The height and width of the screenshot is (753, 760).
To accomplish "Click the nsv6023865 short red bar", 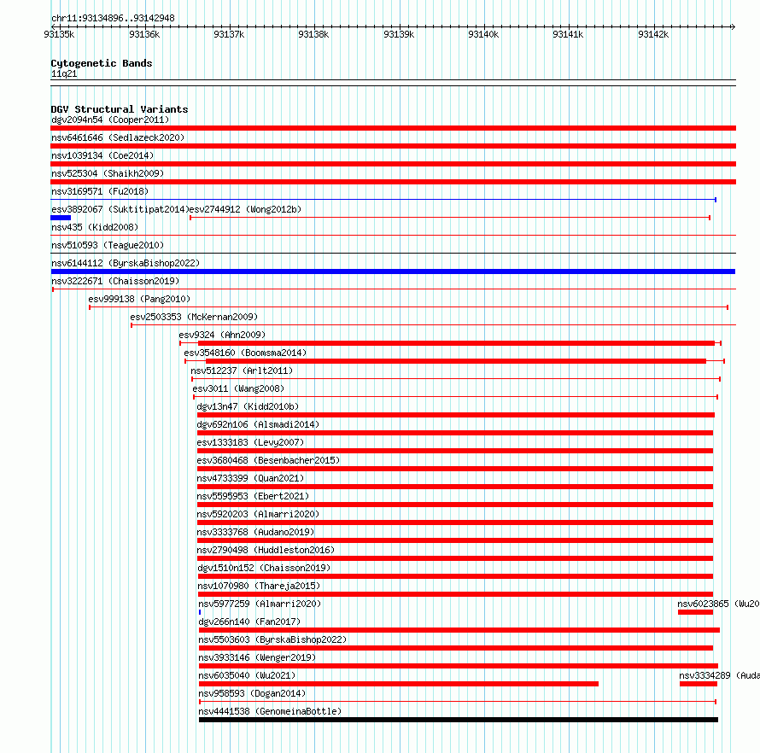I will [696, 612].
